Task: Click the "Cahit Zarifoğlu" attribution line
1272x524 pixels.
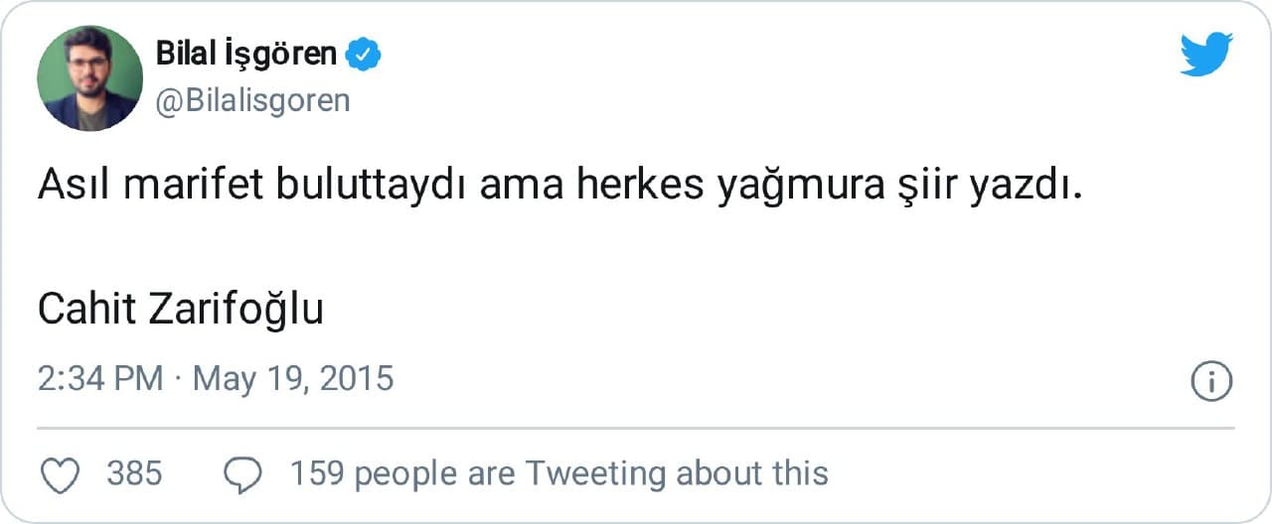Action: (x=181, y=311)
